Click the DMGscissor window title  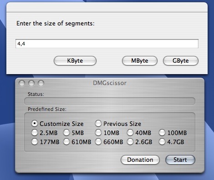[x=110, y=83]
